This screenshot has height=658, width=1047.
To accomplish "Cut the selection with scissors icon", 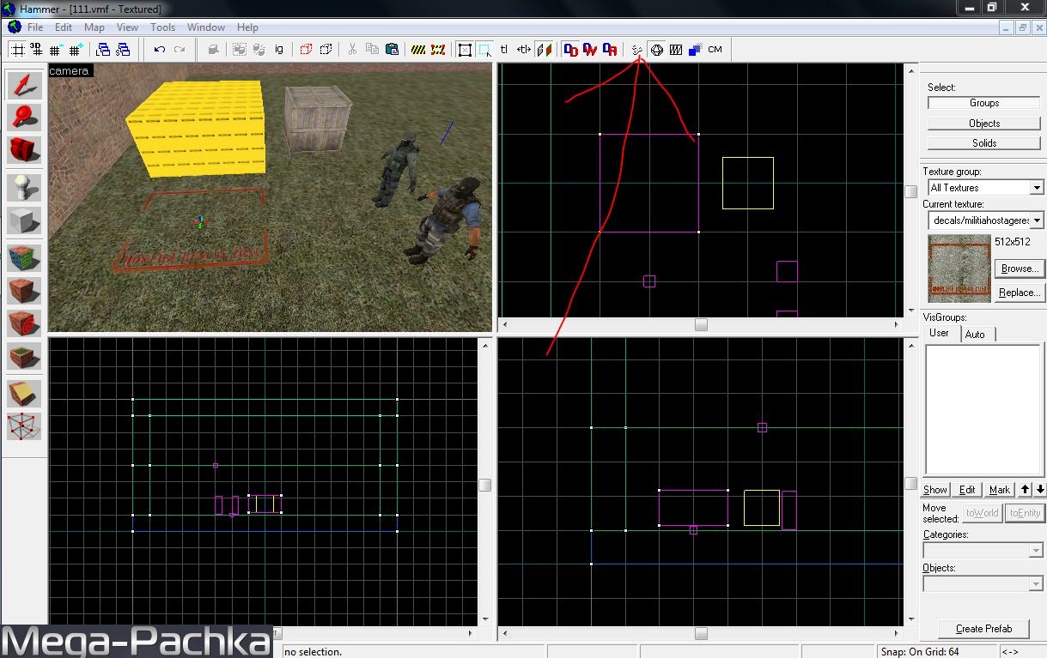I will click(x=352, y=50).
